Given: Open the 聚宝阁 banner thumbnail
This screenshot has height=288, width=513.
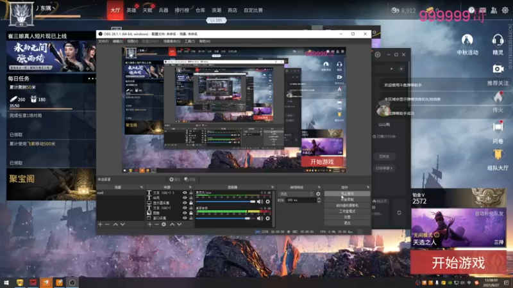Looking at the screenshot, I should coord(51,184).
